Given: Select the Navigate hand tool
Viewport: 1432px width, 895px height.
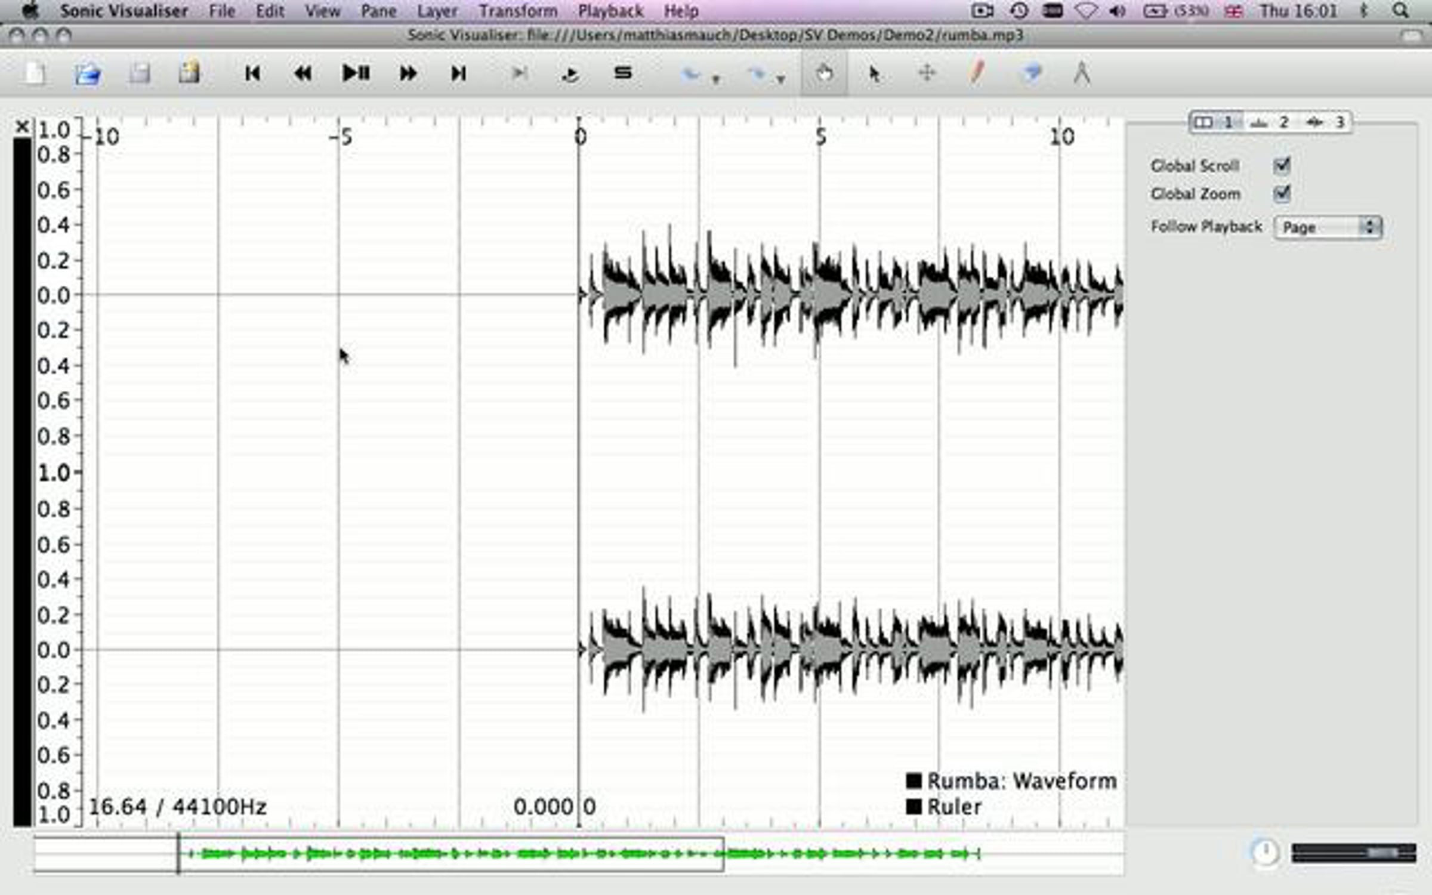Looking at the screenshot, I should pos(824,74).
